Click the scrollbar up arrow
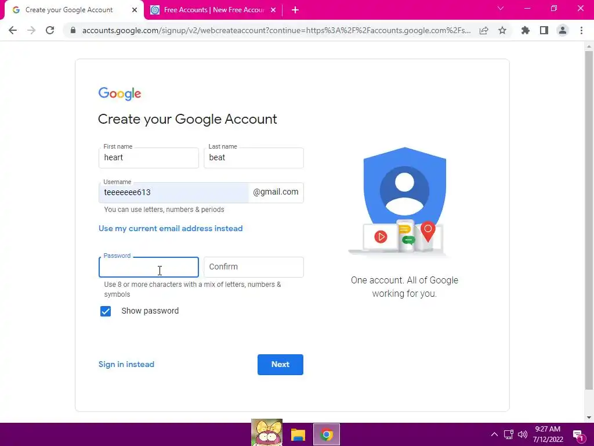 click(x=589, y=46)
